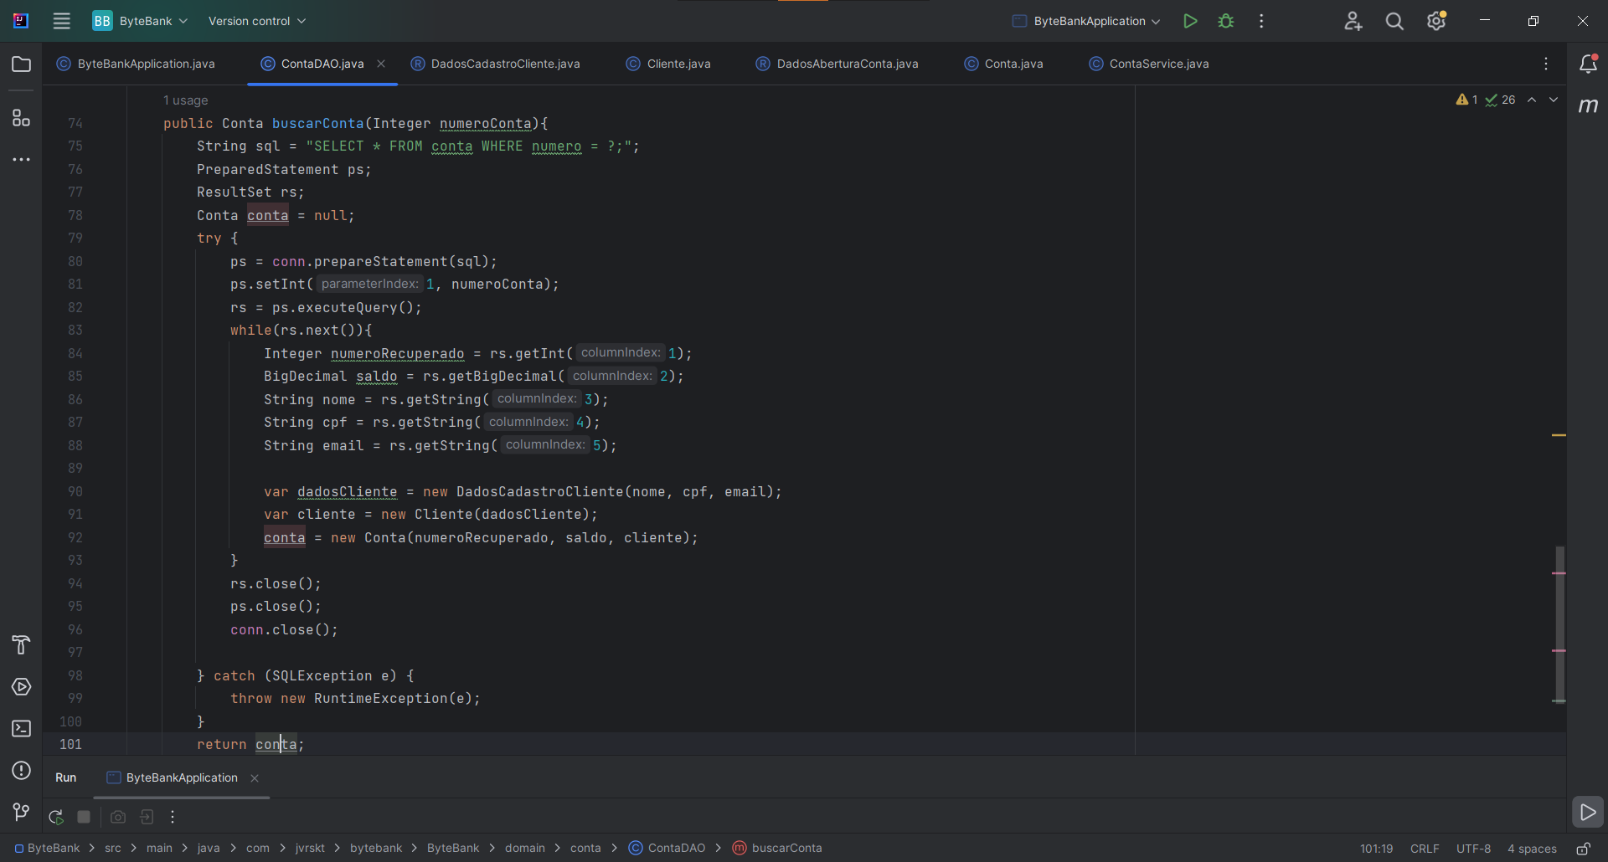Click the exit/attach icon in Run toolbar
1608x862 pixels.
click(147, 817)
